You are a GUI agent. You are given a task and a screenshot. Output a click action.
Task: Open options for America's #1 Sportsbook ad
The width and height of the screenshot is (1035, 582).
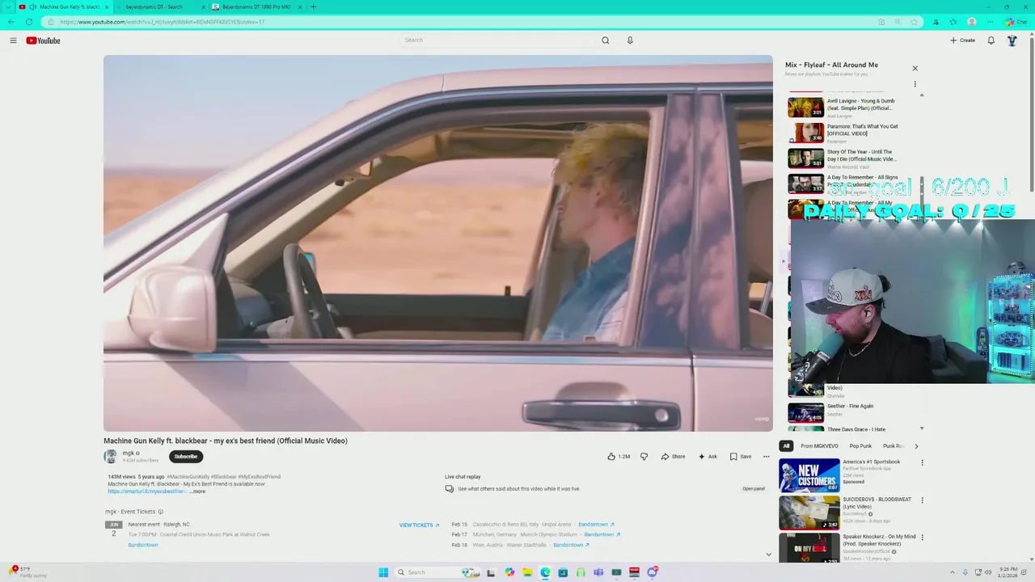(x=922, y=463)
